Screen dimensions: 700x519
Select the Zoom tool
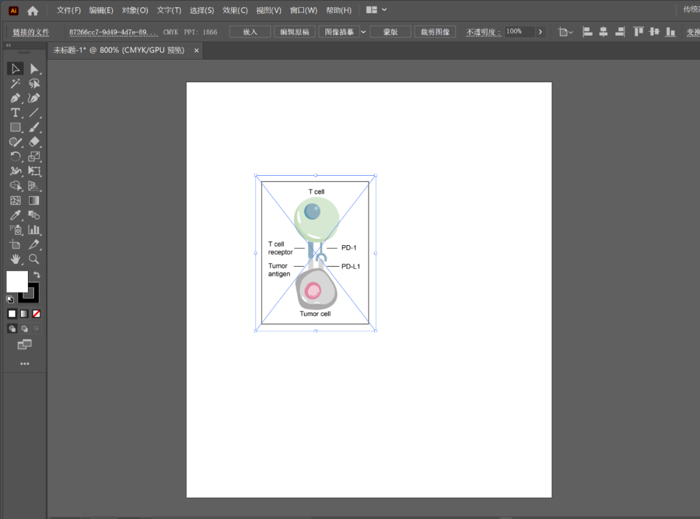34,259
